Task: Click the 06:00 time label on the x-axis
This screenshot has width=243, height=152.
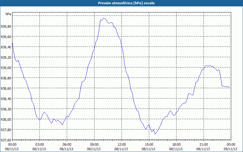Action: (x=67, y=145)
